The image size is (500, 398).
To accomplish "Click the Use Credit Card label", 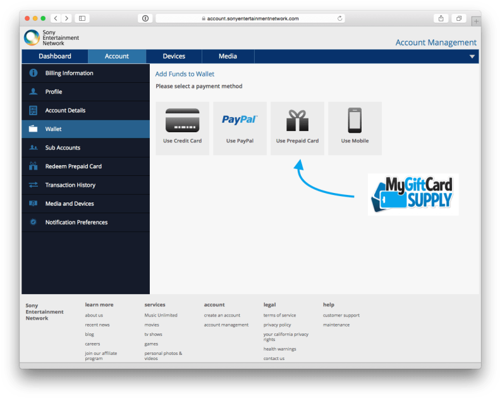I will point(183,140).
